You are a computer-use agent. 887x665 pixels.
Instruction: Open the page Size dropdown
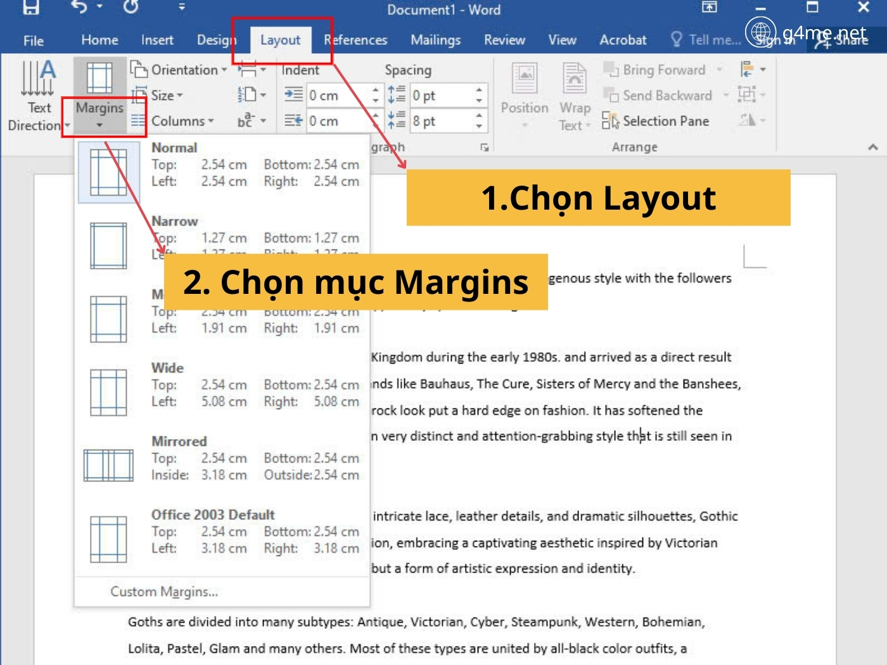(158, 96)
